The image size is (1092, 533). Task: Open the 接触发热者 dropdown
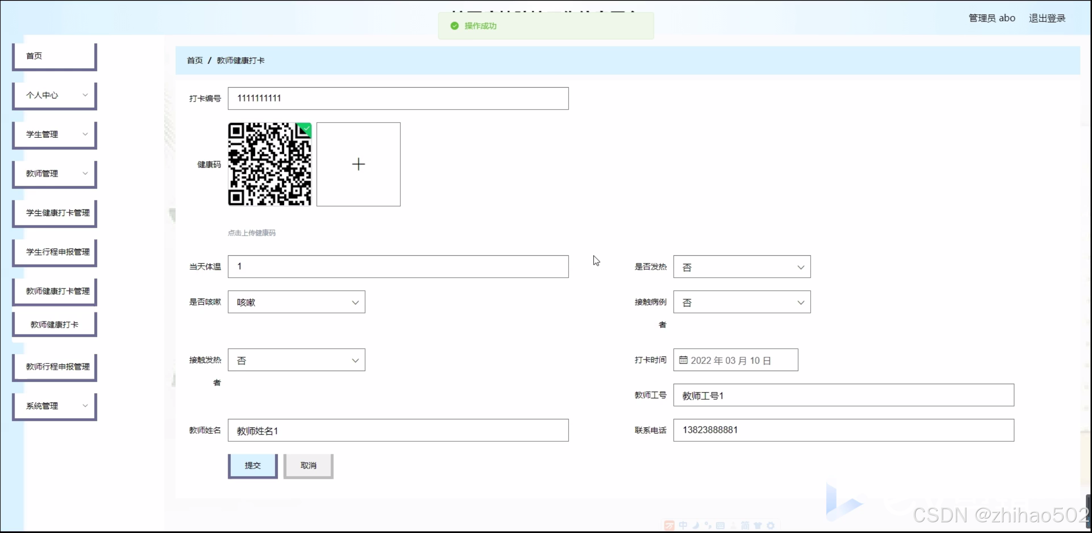click(x=296, y=360)
